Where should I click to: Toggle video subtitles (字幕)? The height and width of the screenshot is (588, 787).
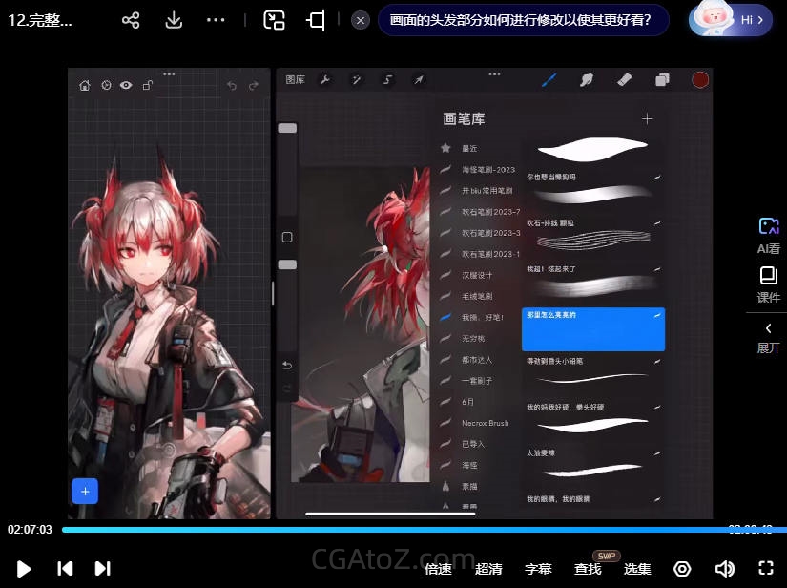[x=538, y=569]
